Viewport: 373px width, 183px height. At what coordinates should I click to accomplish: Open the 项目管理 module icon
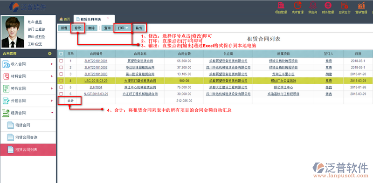(281, 5)
